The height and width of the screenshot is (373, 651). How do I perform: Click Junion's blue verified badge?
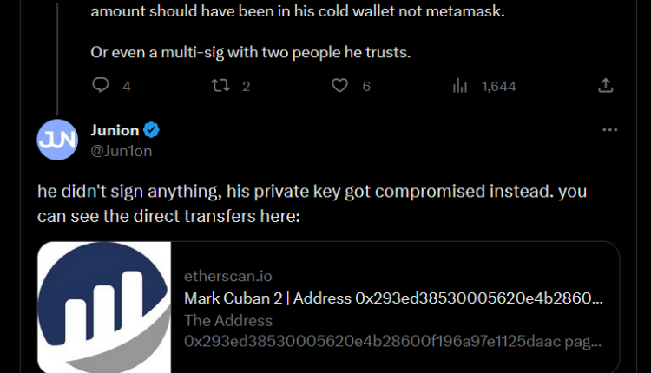(x=151, y=130)
